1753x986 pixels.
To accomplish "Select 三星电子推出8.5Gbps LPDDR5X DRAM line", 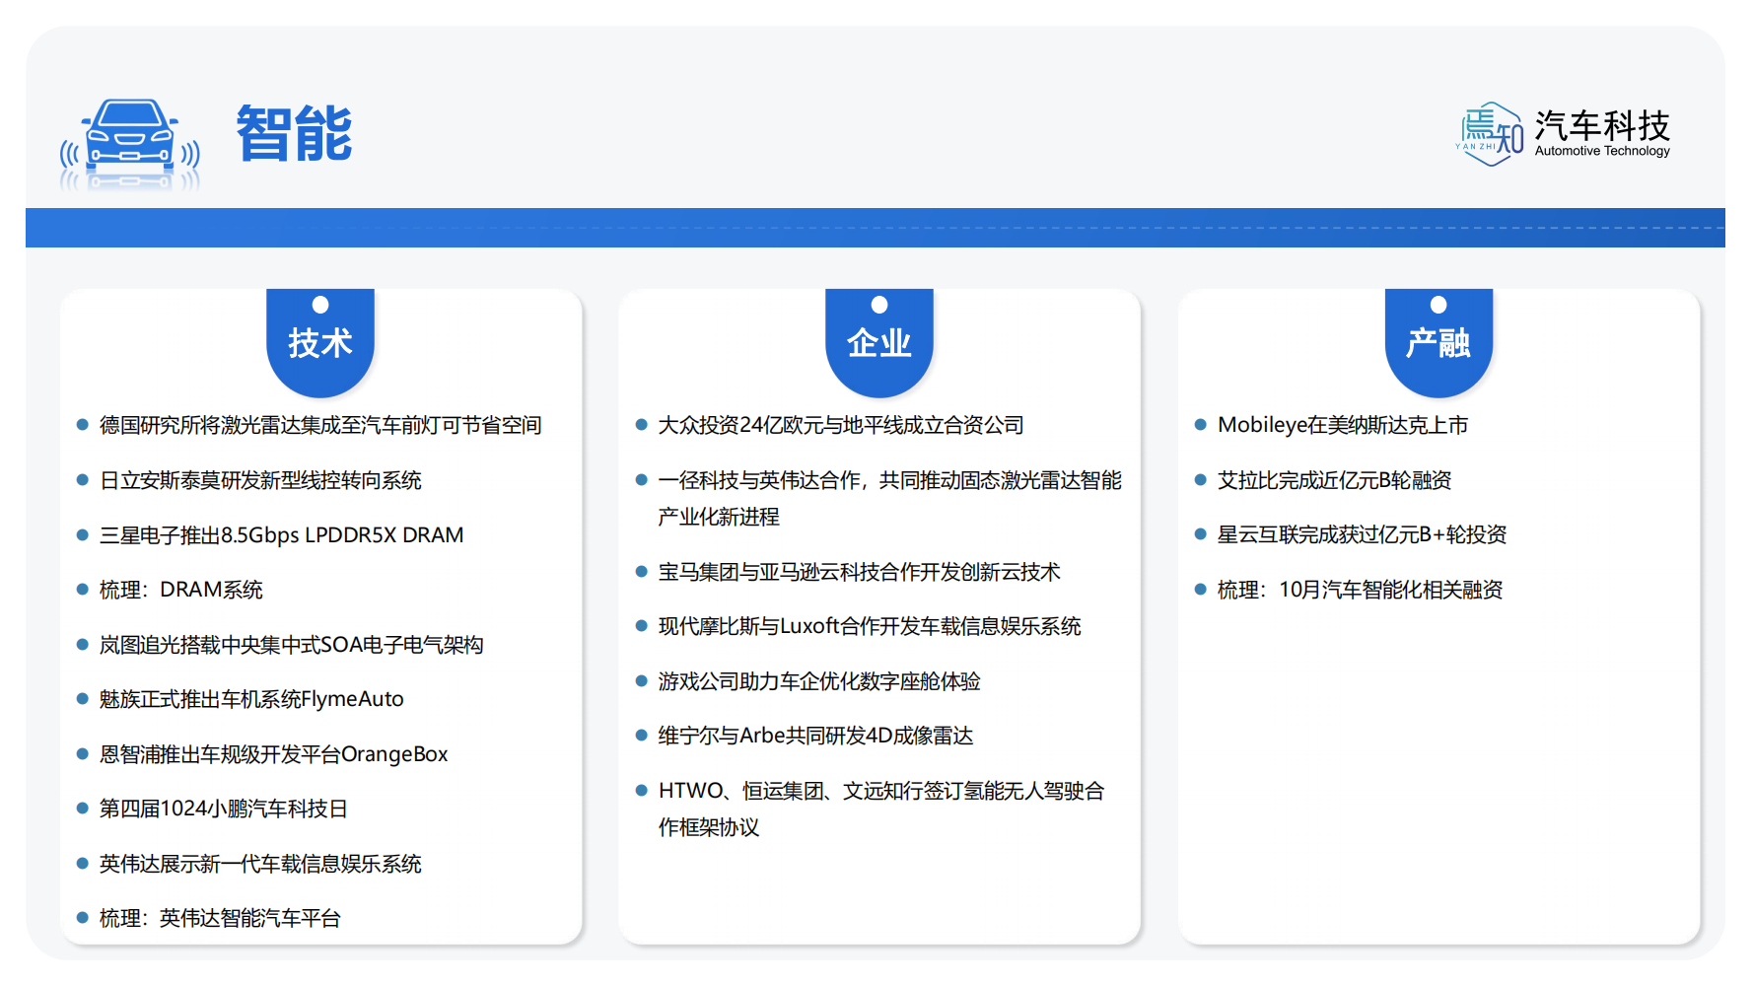I will pyautogui.click(x=281, y=535).
